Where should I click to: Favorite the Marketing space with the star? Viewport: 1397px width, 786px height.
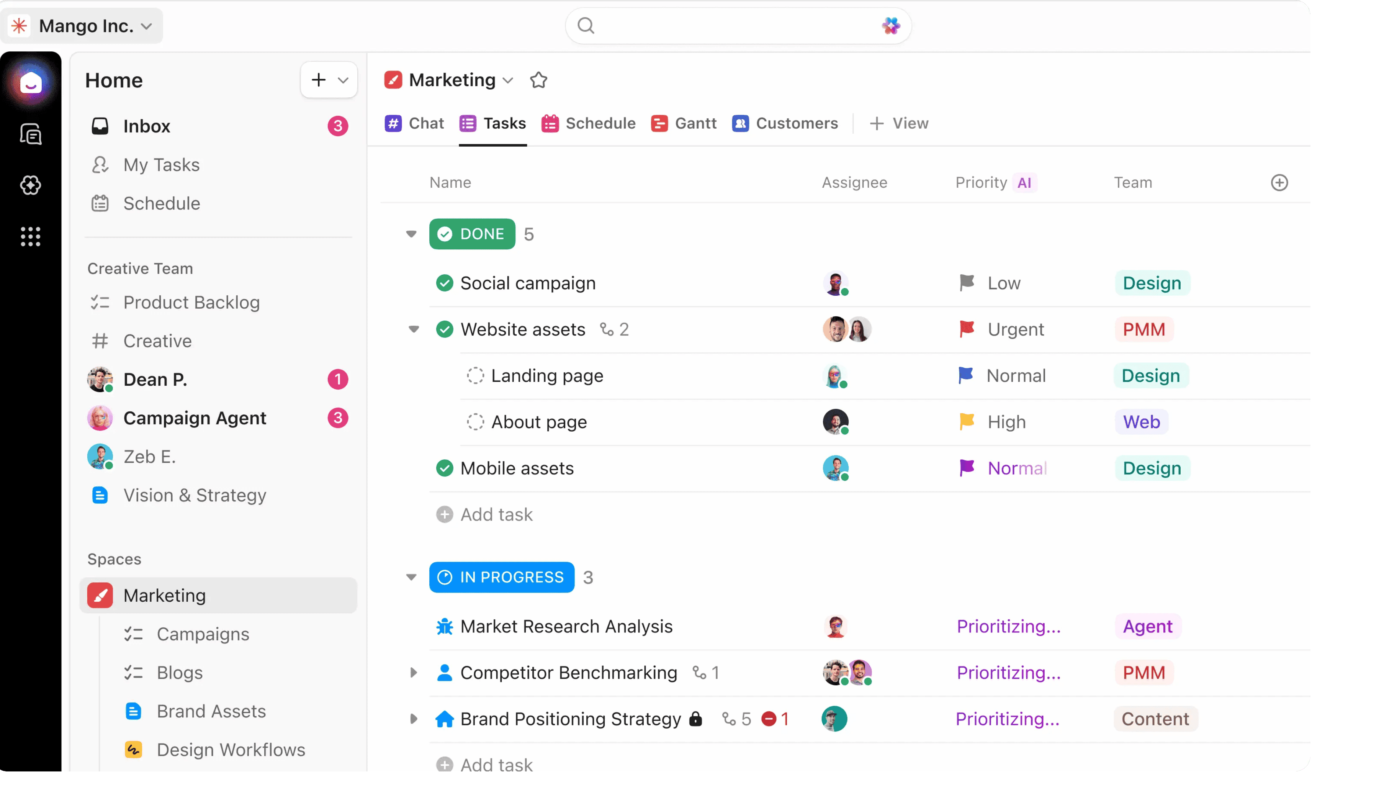538,80
